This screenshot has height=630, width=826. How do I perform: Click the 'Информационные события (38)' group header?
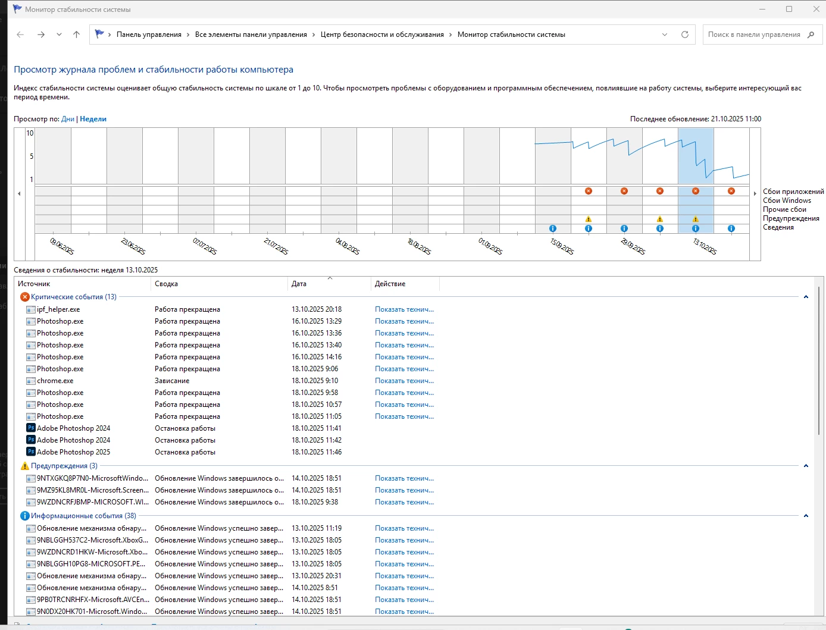83,516
